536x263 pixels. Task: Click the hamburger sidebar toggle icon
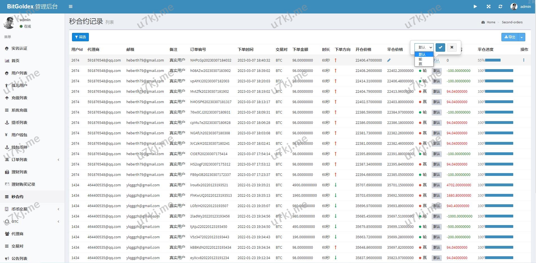tap(71, 6)
